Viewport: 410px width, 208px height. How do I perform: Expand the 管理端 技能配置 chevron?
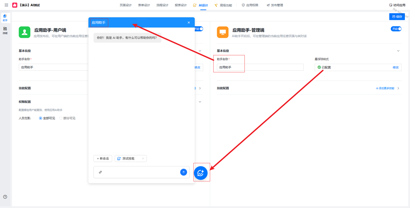click(x=398, y=88)
